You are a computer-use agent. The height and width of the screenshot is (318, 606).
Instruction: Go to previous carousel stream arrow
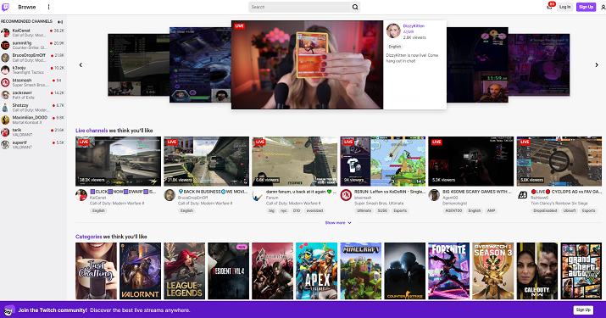pyautogui.click(x=81, y=65)
